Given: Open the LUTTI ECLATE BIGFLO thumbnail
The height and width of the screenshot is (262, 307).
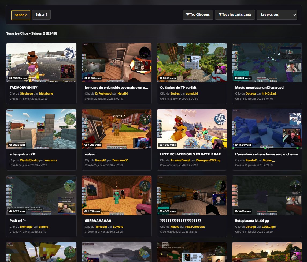Looking at the screenshot, I should click(192, 129).
